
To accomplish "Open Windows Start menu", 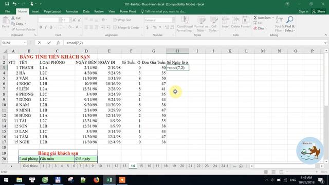I will coord(6,180).
